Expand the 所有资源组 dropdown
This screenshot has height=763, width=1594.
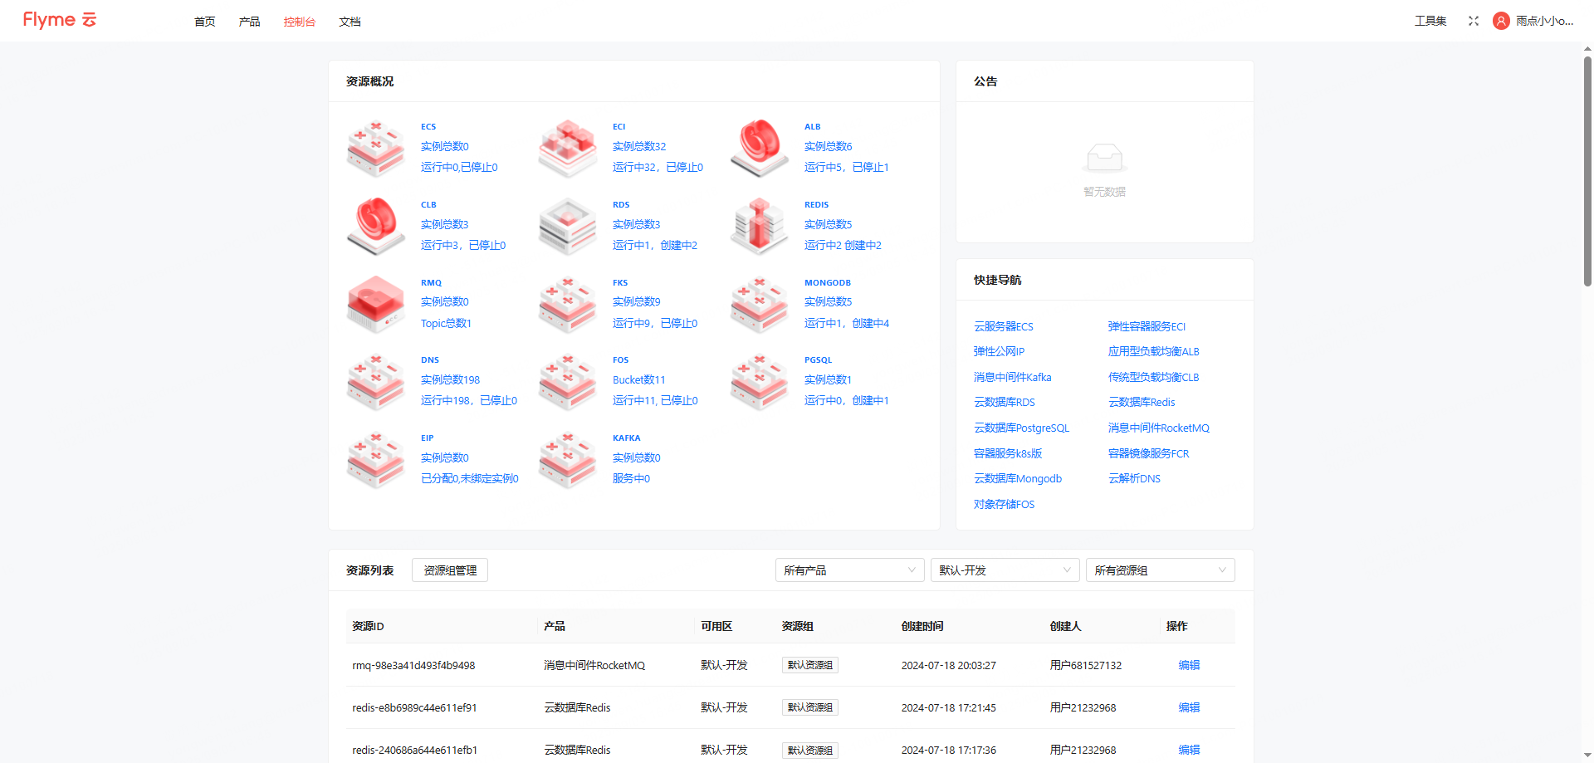(x=1160, y=570)
